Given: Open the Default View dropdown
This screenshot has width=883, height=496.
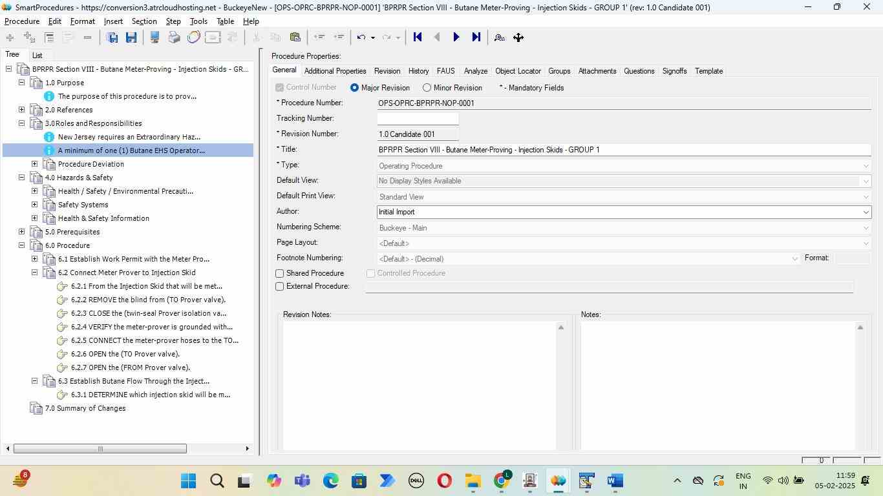Looking at the screenshot, I should click(866, 181).
